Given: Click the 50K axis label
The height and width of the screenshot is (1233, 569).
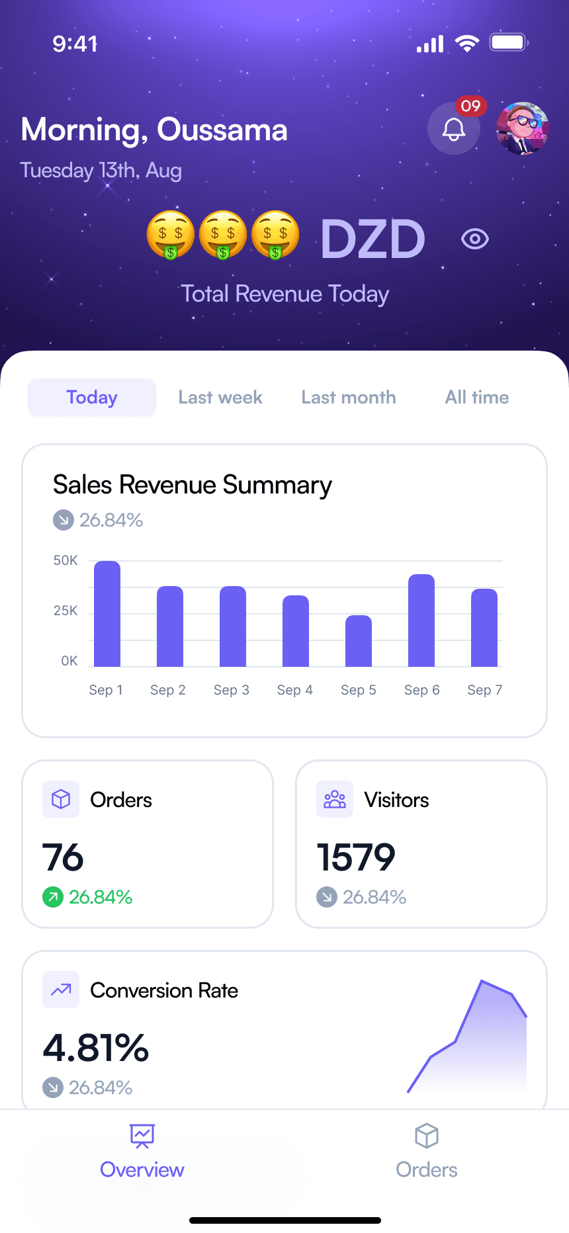Looking at the screenshot, I should coord(66,560).
